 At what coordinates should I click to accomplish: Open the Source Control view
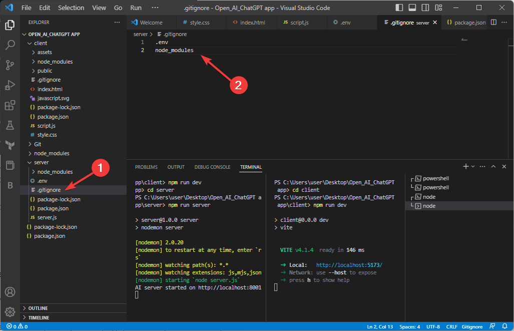click(x=10, y=65)
